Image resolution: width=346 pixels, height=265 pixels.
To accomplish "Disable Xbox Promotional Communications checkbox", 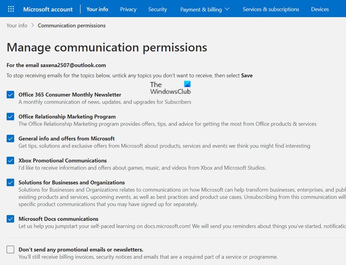I will (x=10, y=161).
